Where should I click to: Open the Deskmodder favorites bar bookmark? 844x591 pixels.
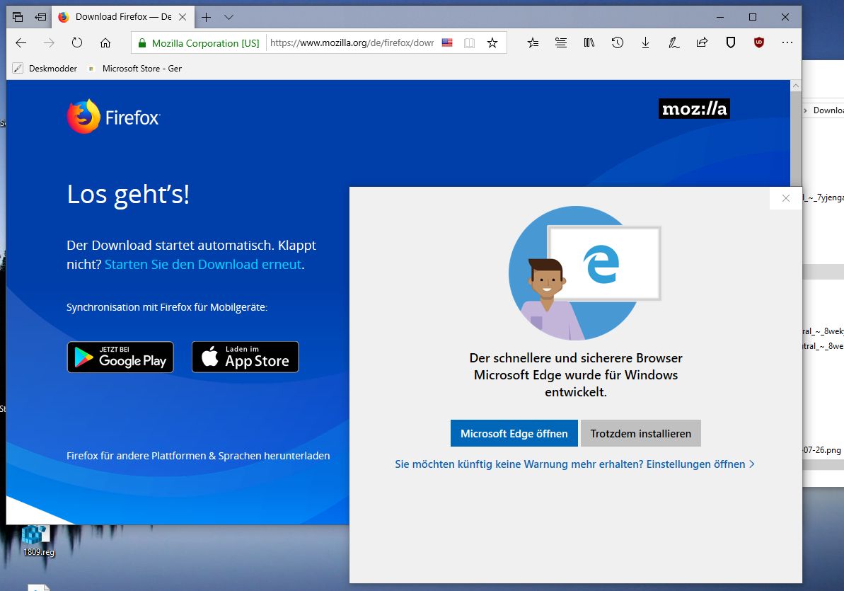click(x=45, y=69)
